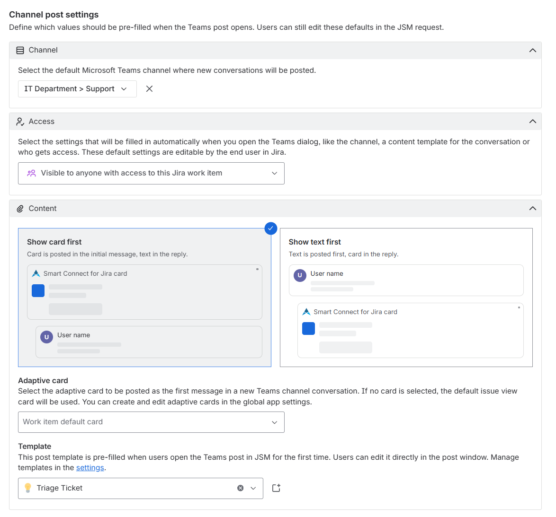Open the Triage Ticket template dropdown arrow

tap(253, 488)
